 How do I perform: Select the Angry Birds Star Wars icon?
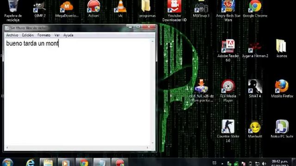tap(228, 11)
